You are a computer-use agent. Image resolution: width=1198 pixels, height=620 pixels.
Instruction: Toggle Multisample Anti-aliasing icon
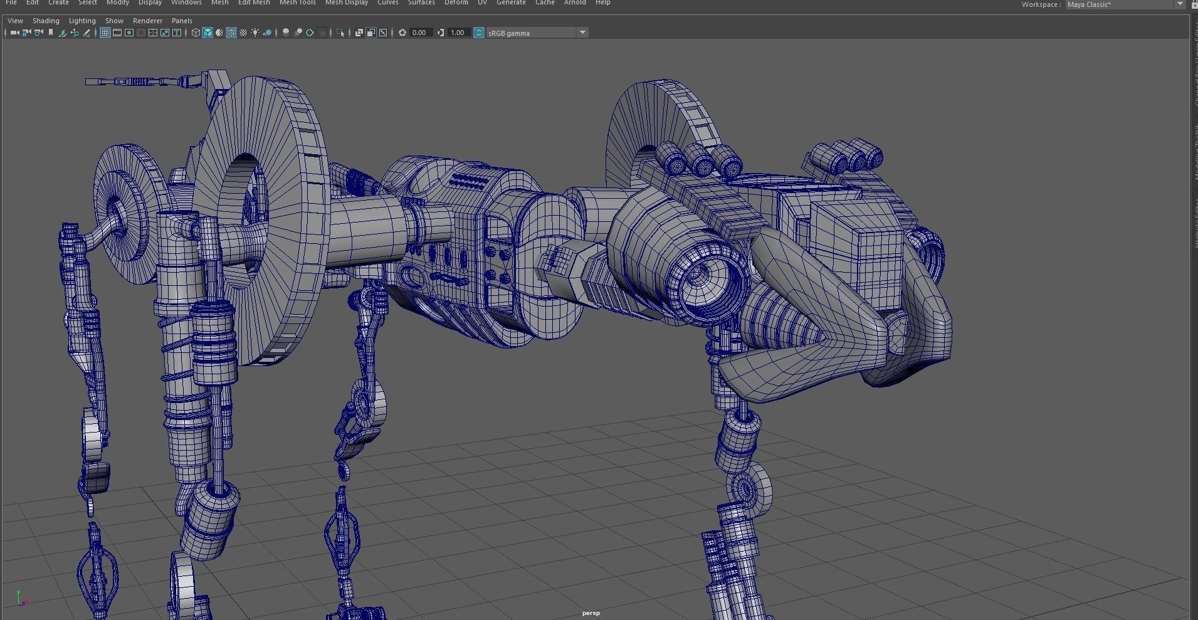310,33
